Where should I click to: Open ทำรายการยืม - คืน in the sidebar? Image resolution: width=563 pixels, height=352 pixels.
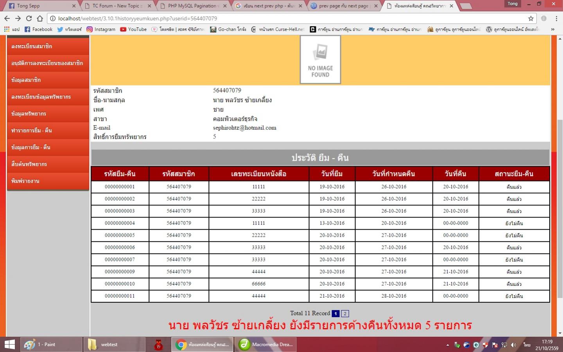click(x=48, y=130)
